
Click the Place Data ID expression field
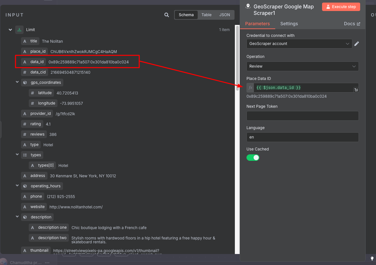point(303,88)
